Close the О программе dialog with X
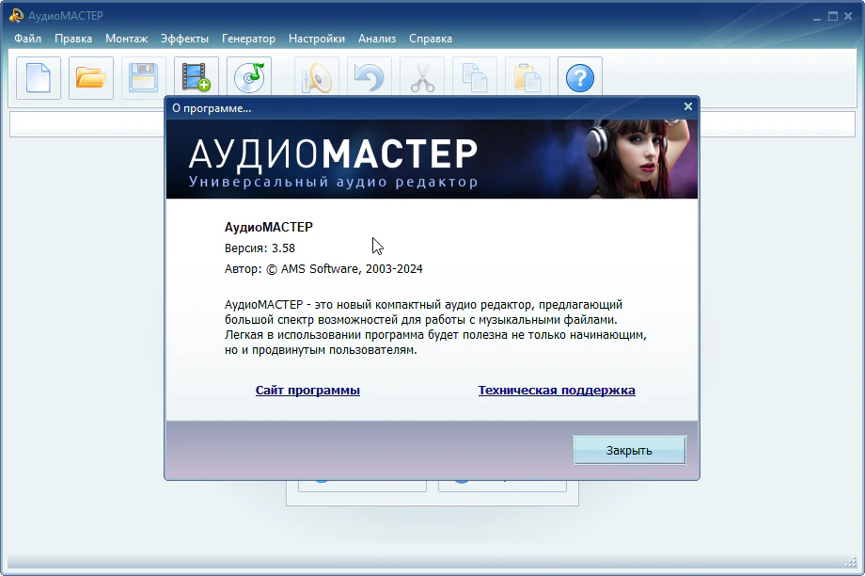 [688, 107]
